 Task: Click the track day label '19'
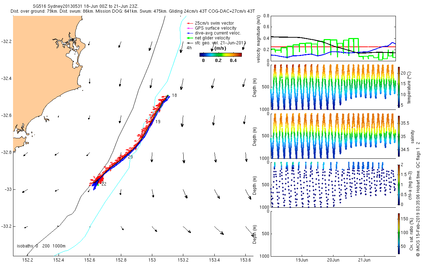click(158, 122)
